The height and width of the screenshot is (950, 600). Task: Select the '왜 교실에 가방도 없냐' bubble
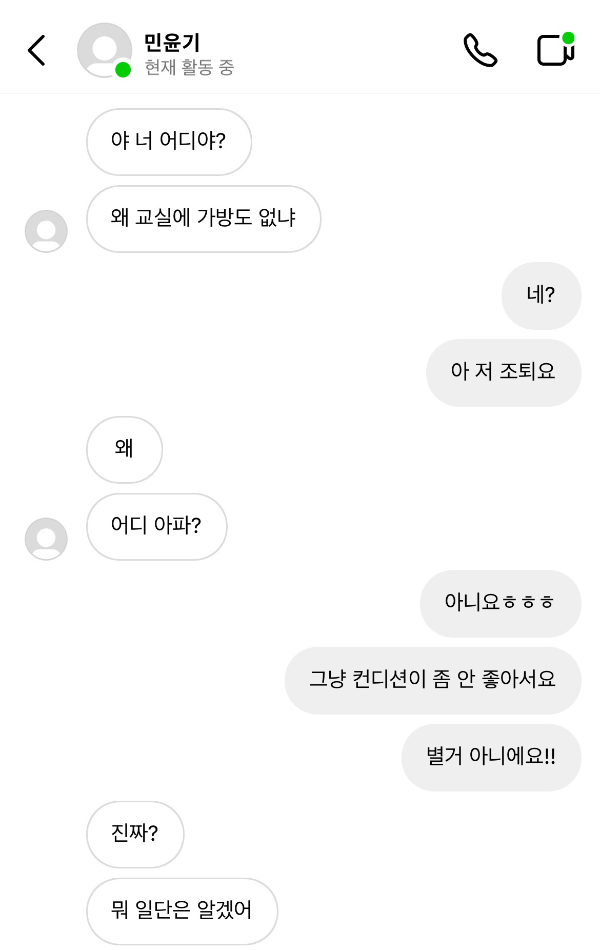[204, 219]
